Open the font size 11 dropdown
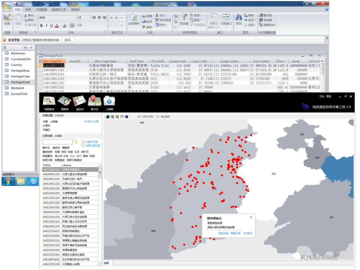The image size is (360, 270). 90,18
